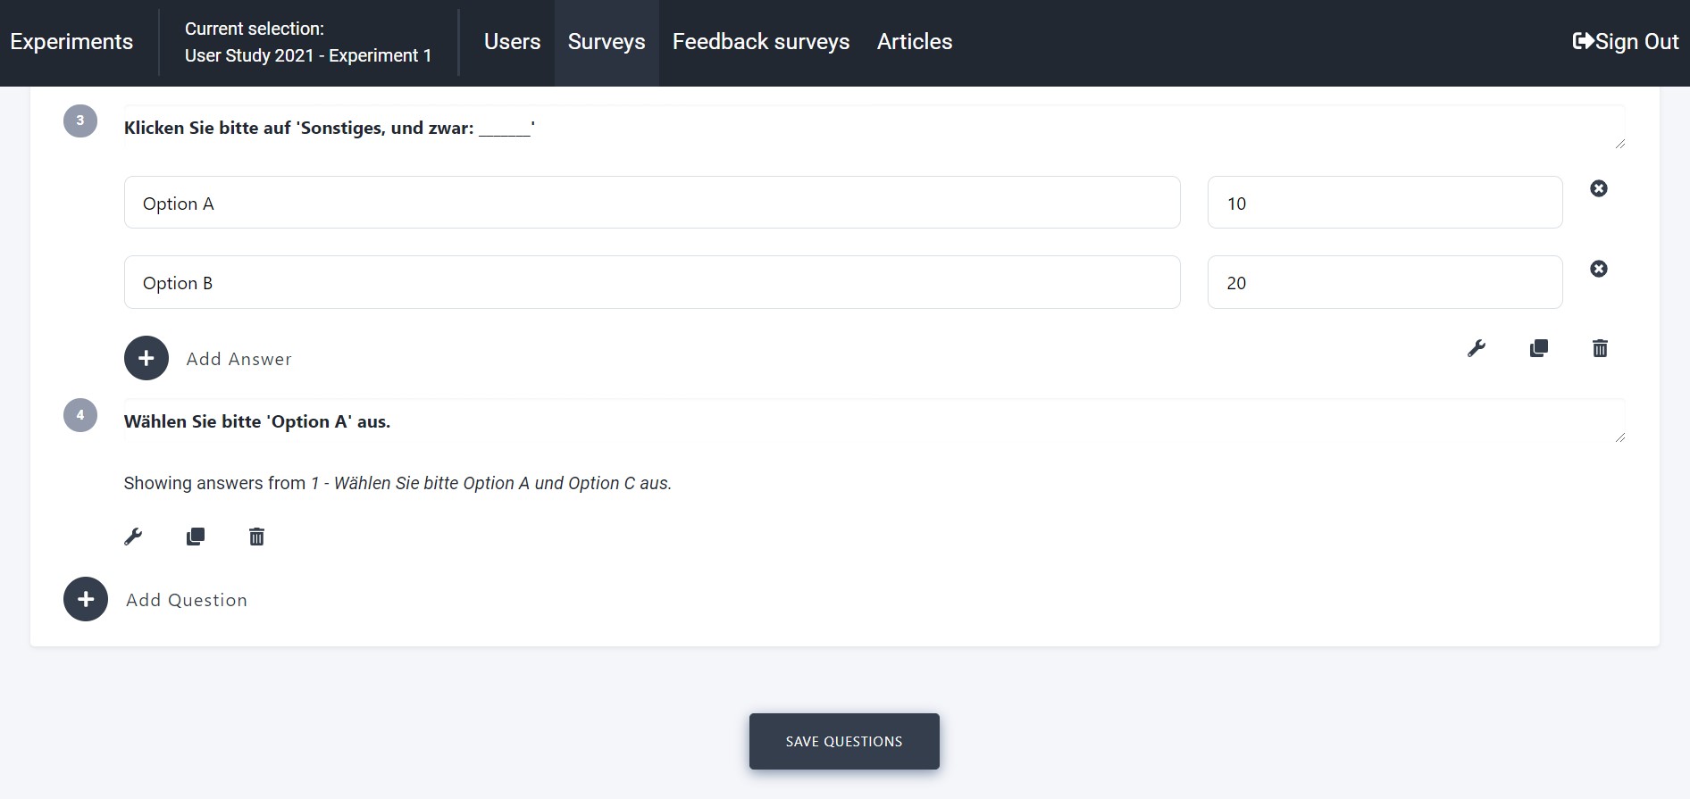The image size is (1690, 799).
Task: Click the Add Question label
Action: tap(187, 600)
